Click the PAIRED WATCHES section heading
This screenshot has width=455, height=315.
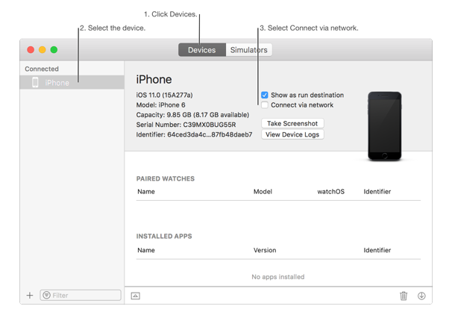click(166, 179)
